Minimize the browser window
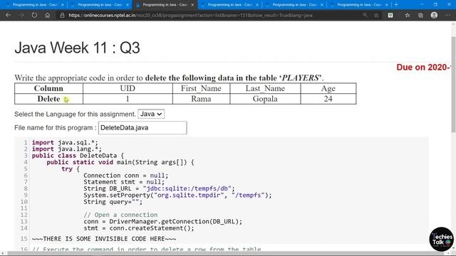 point(422,5)
